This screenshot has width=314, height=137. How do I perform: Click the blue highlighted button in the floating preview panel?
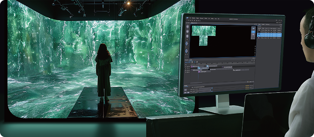[253, 32]
